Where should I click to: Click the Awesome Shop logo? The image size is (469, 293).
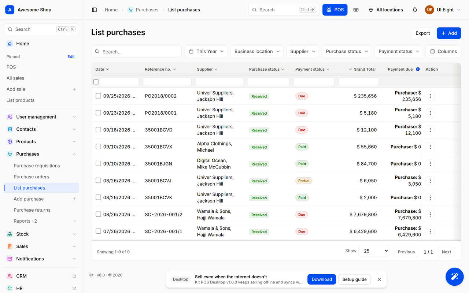(x=10, y=10)
